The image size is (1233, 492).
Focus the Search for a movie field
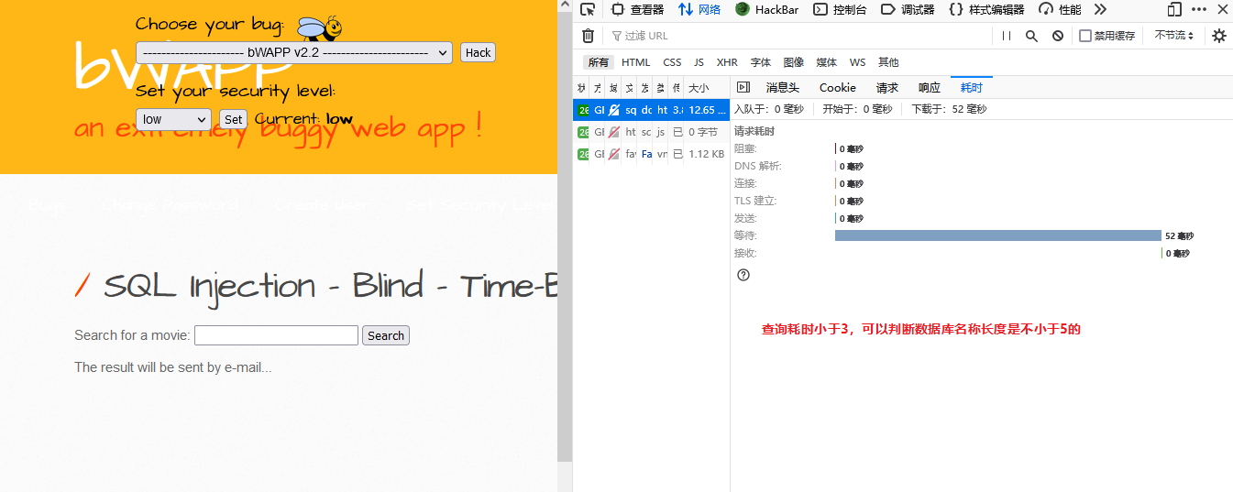(x=276, y=335)
